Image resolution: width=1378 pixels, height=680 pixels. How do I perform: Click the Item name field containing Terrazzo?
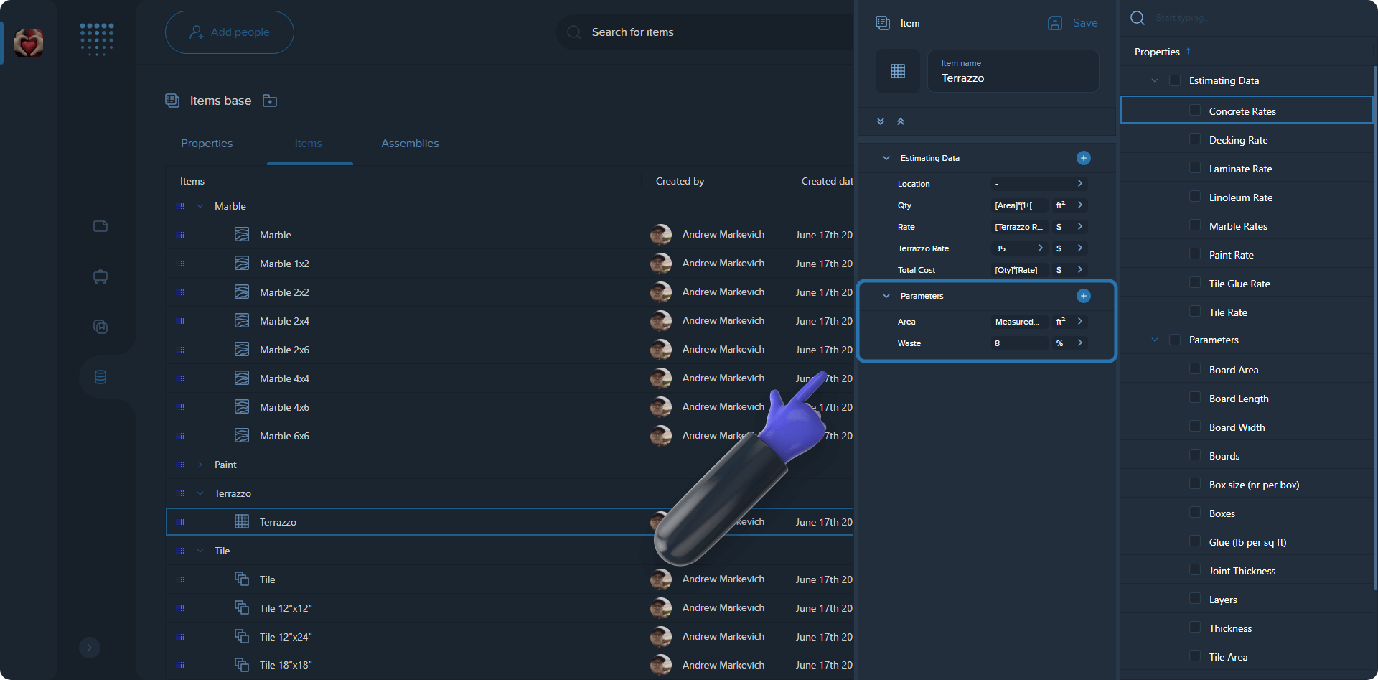(x=1013, y=71)
